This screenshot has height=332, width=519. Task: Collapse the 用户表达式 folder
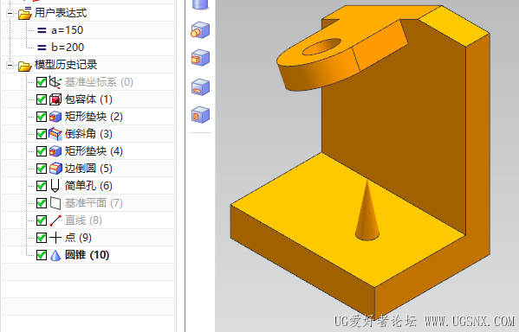point(10,14)
